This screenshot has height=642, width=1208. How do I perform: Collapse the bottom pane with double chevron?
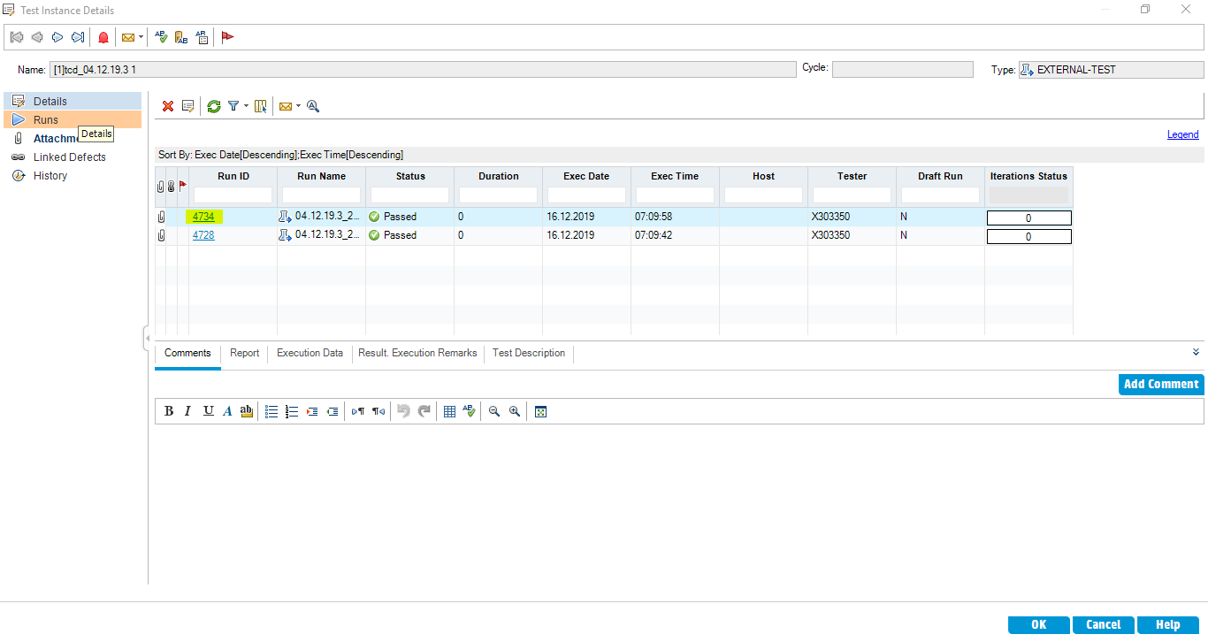click(x=1196, y=352)
